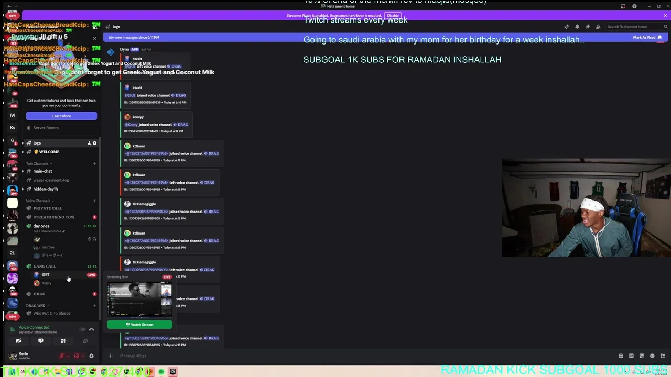Collapse the Text Channels category

click(x=39, y=164)
